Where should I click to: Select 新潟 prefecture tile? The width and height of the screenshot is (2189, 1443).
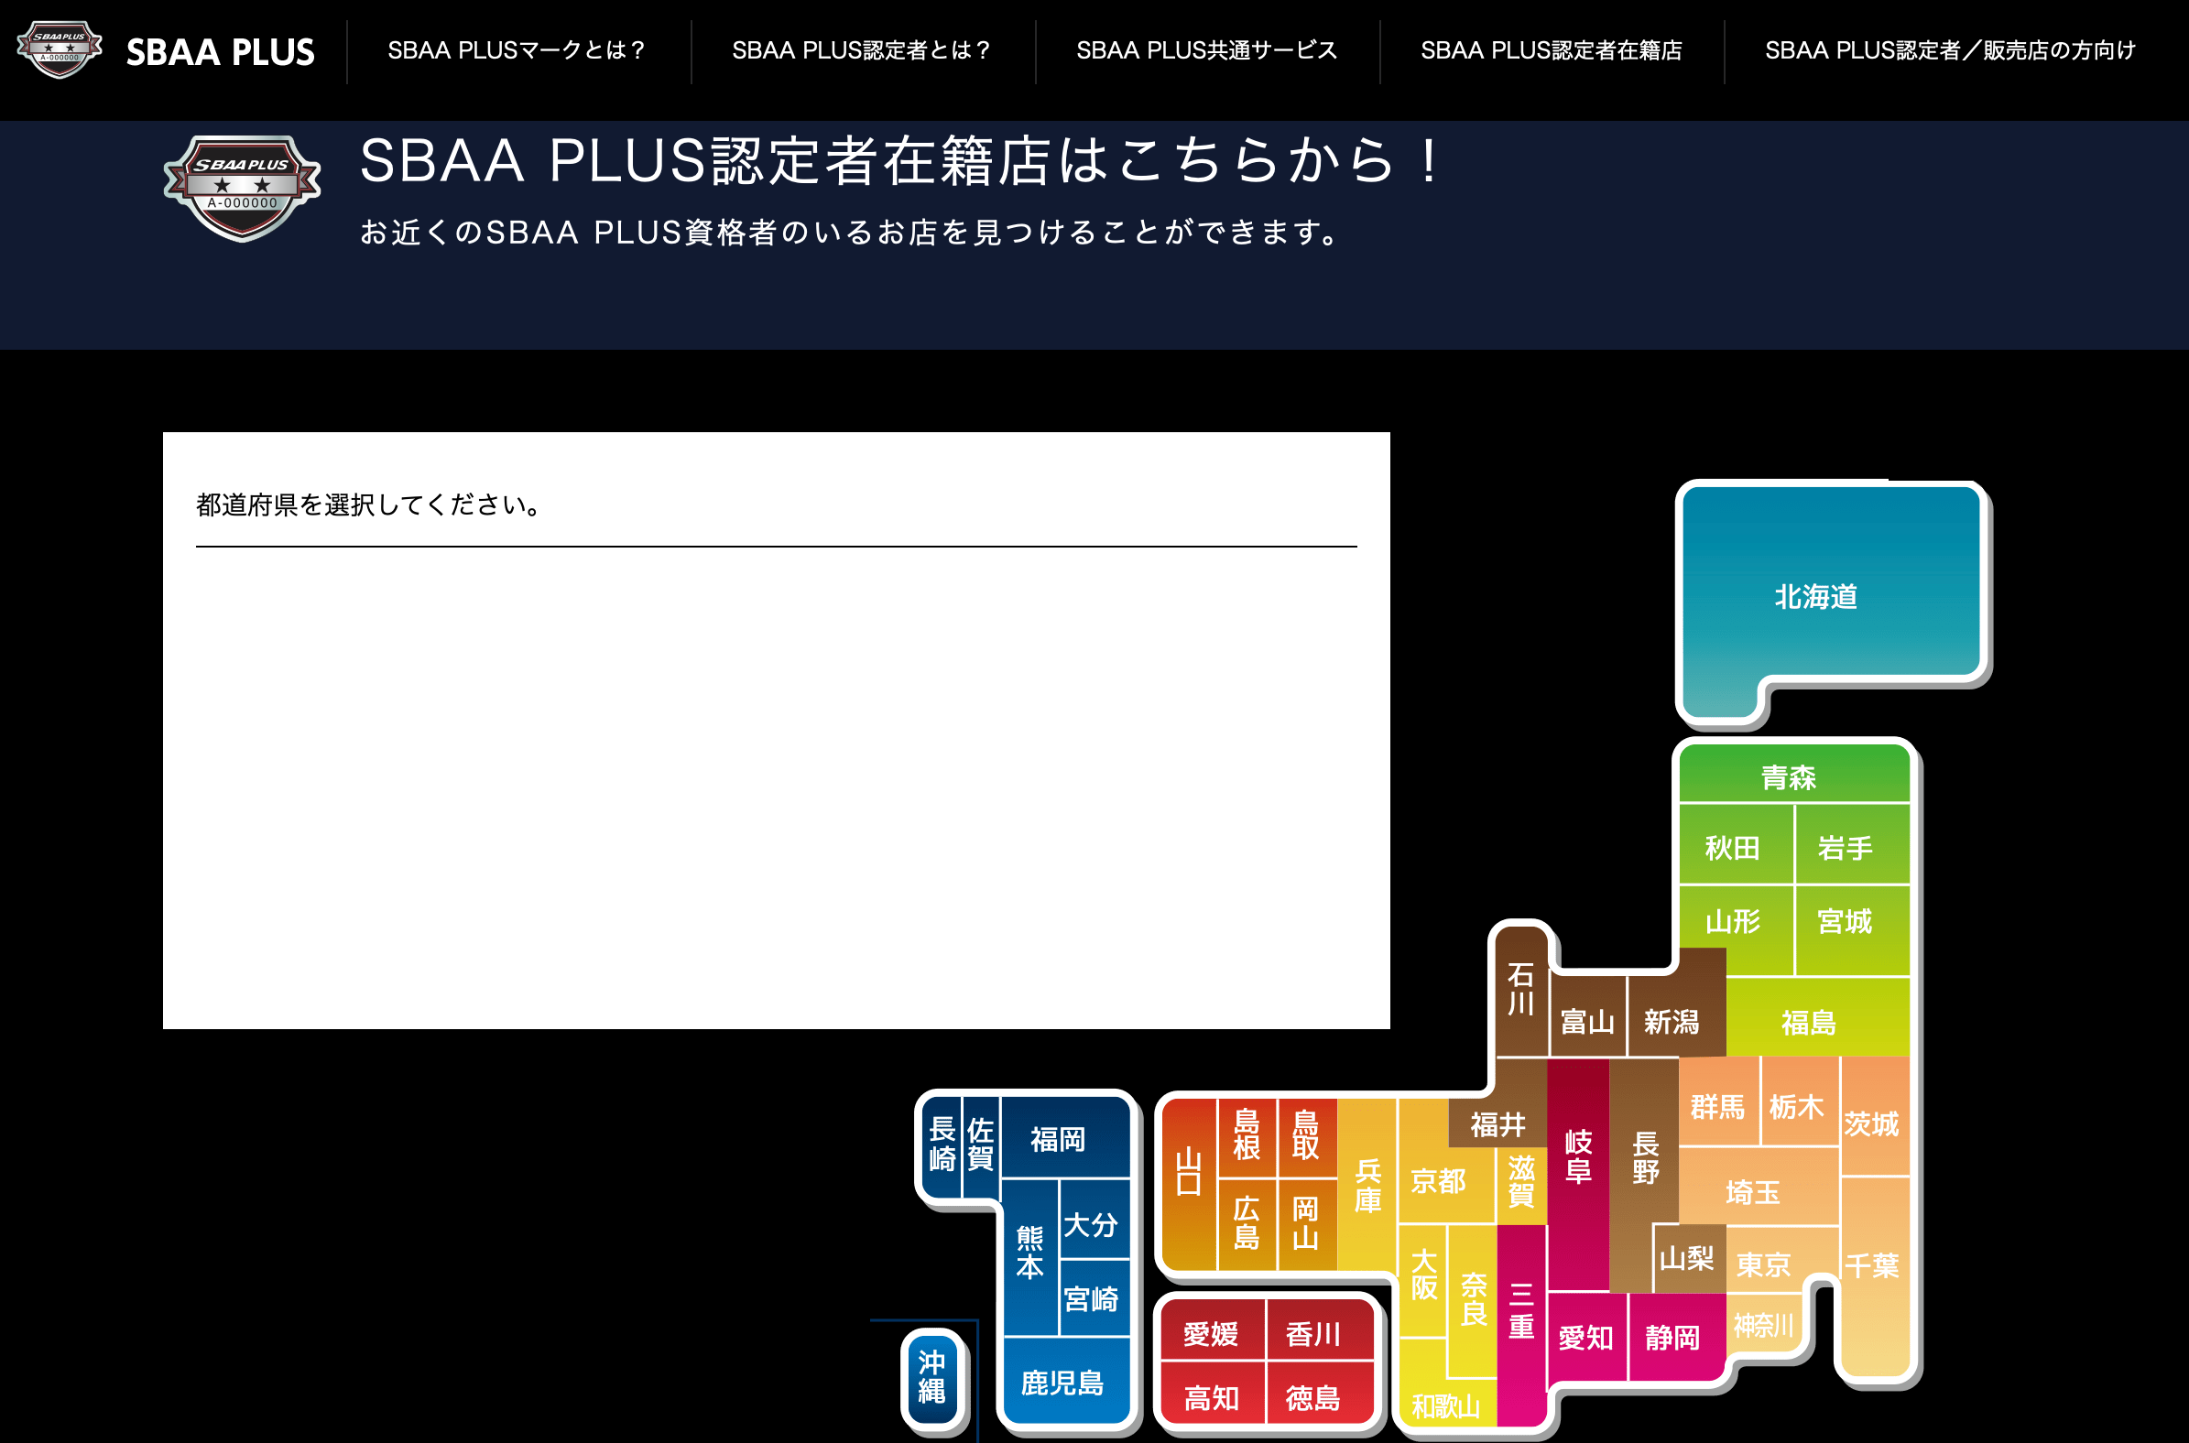(x=1672, y=1021)
